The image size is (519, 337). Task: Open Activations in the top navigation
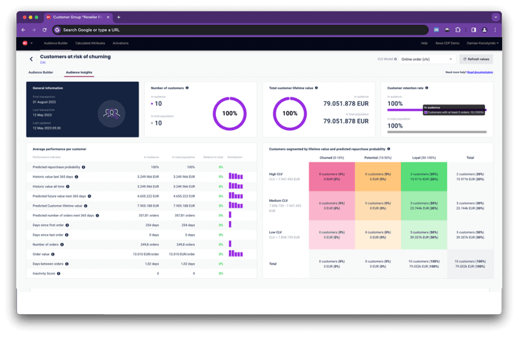tap(120, 43)
